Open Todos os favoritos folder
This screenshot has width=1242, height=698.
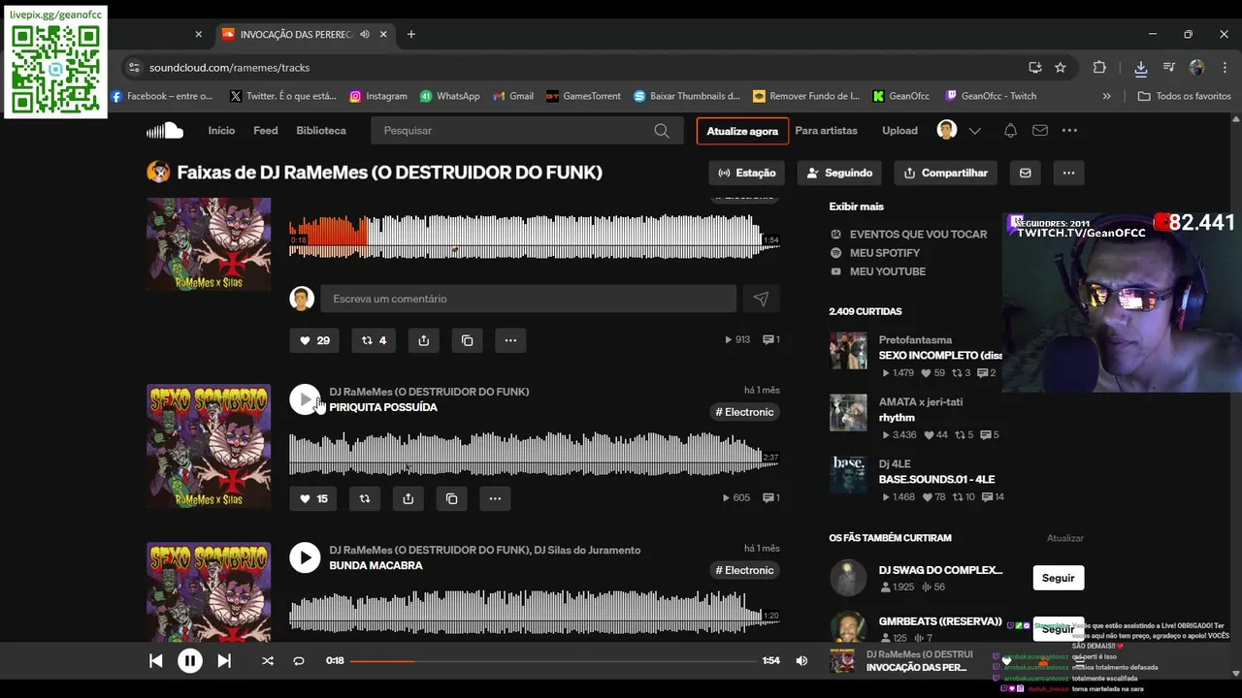(x=1184, y=96)
